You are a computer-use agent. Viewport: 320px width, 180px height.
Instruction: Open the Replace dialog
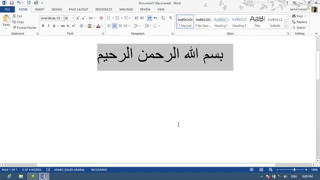[x=299, y=22]
